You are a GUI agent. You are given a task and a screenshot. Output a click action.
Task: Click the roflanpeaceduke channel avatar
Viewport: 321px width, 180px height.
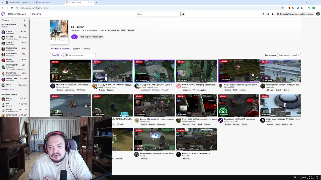[221, 120]
